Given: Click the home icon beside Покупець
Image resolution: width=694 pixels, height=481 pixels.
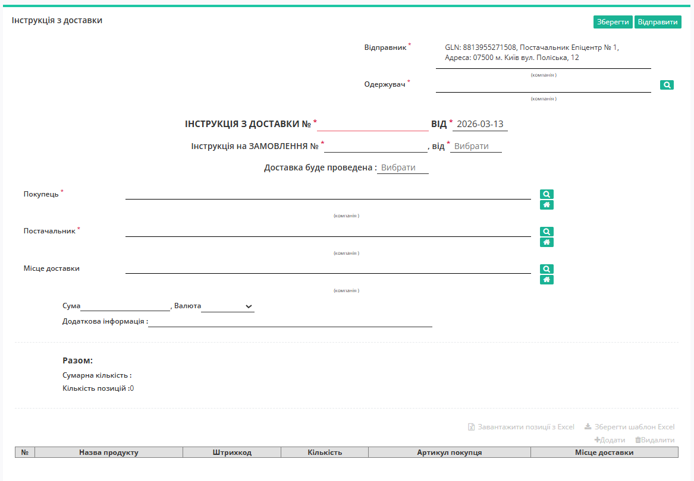Looking at the screenshot, I should pos(546,205).
